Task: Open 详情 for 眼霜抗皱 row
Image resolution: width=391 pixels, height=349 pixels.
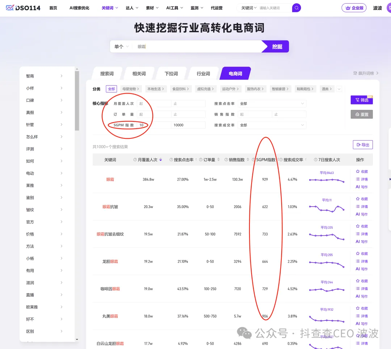Action: [362, 207]
